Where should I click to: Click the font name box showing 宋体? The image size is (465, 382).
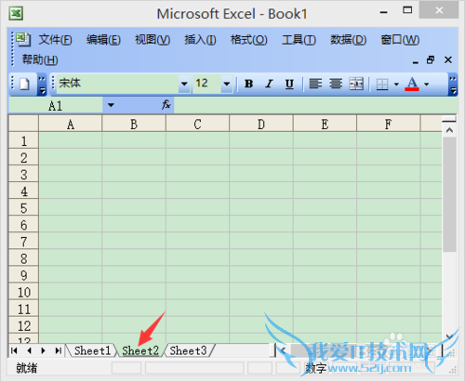point(118,84)
